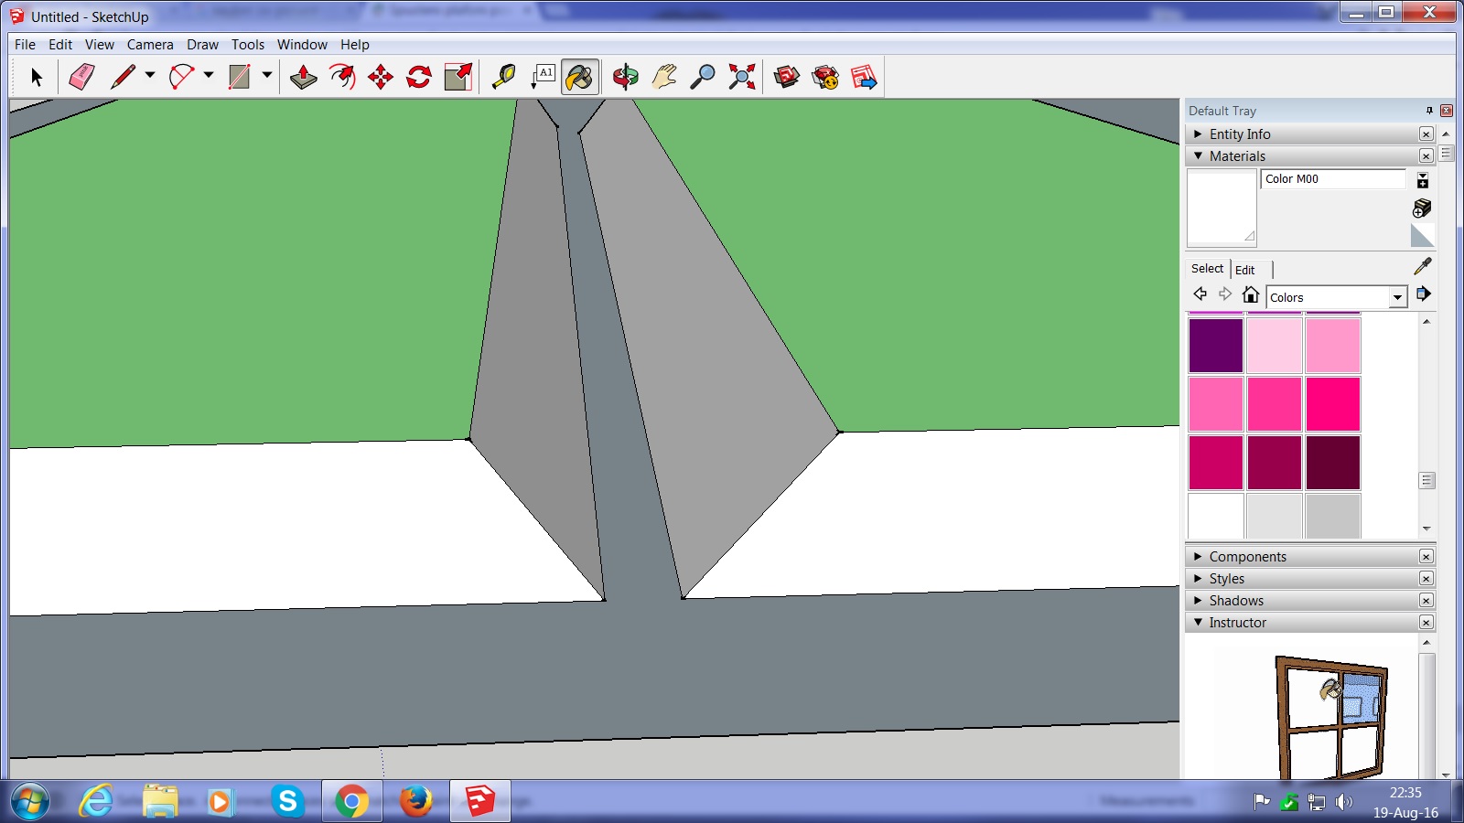
Task: Expand the Entity Info panel
Action: point(1199,134)
